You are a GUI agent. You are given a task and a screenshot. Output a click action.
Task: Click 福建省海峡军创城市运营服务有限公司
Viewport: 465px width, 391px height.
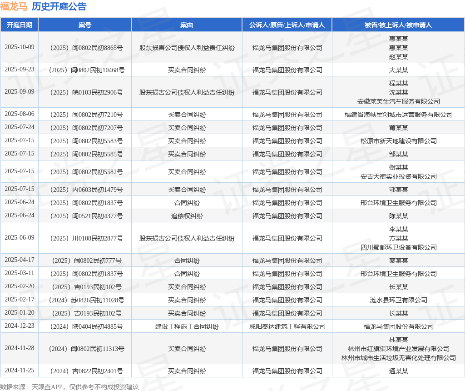click(x=399, y=115)
